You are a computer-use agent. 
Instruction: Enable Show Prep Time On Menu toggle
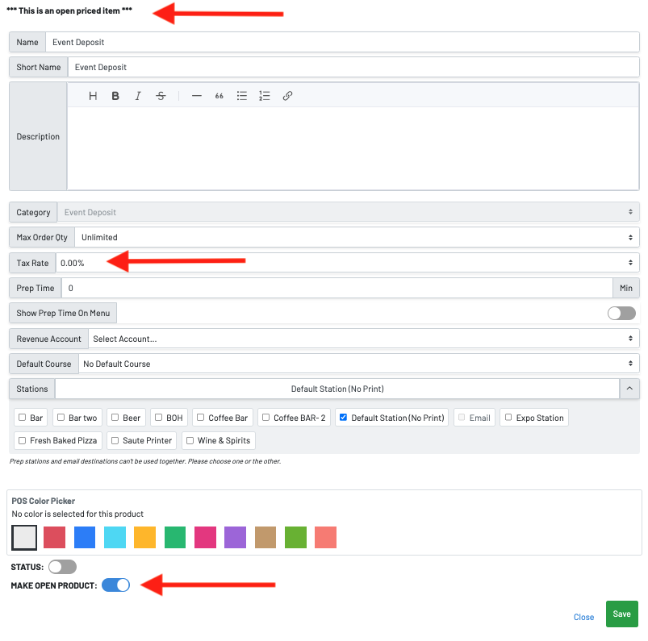pos(621,313)
